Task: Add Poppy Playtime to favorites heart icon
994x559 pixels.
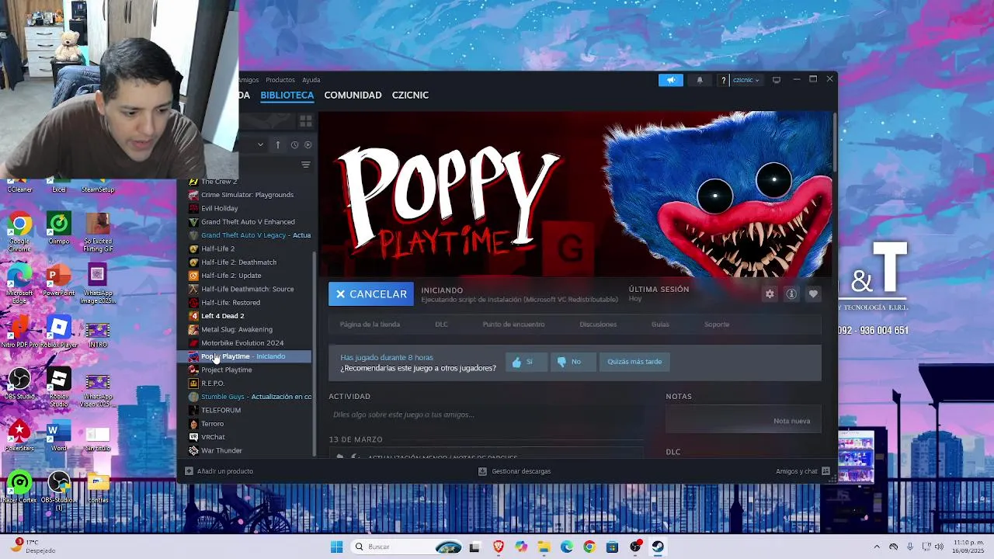Action: pyautogui.click(x=813, y=294)
